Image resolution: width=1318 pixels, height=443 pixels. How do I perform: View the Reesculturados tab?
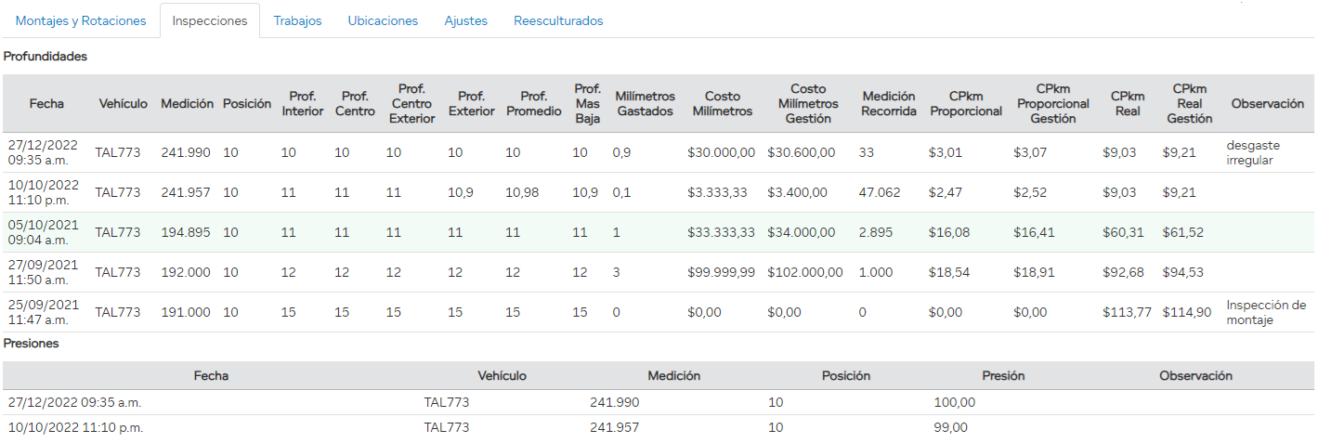click(x=558, y=20)
